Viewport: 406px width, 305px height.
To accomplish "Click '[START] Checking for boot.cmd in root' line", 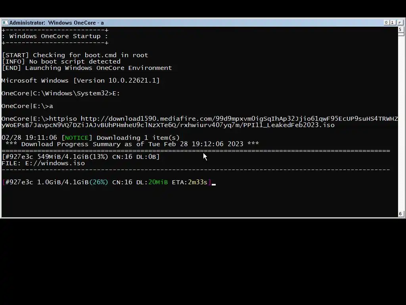I will (75, 55).
